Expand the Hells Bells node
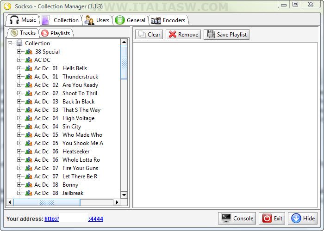Screen dimensions: 324x231 click(19, 68)
